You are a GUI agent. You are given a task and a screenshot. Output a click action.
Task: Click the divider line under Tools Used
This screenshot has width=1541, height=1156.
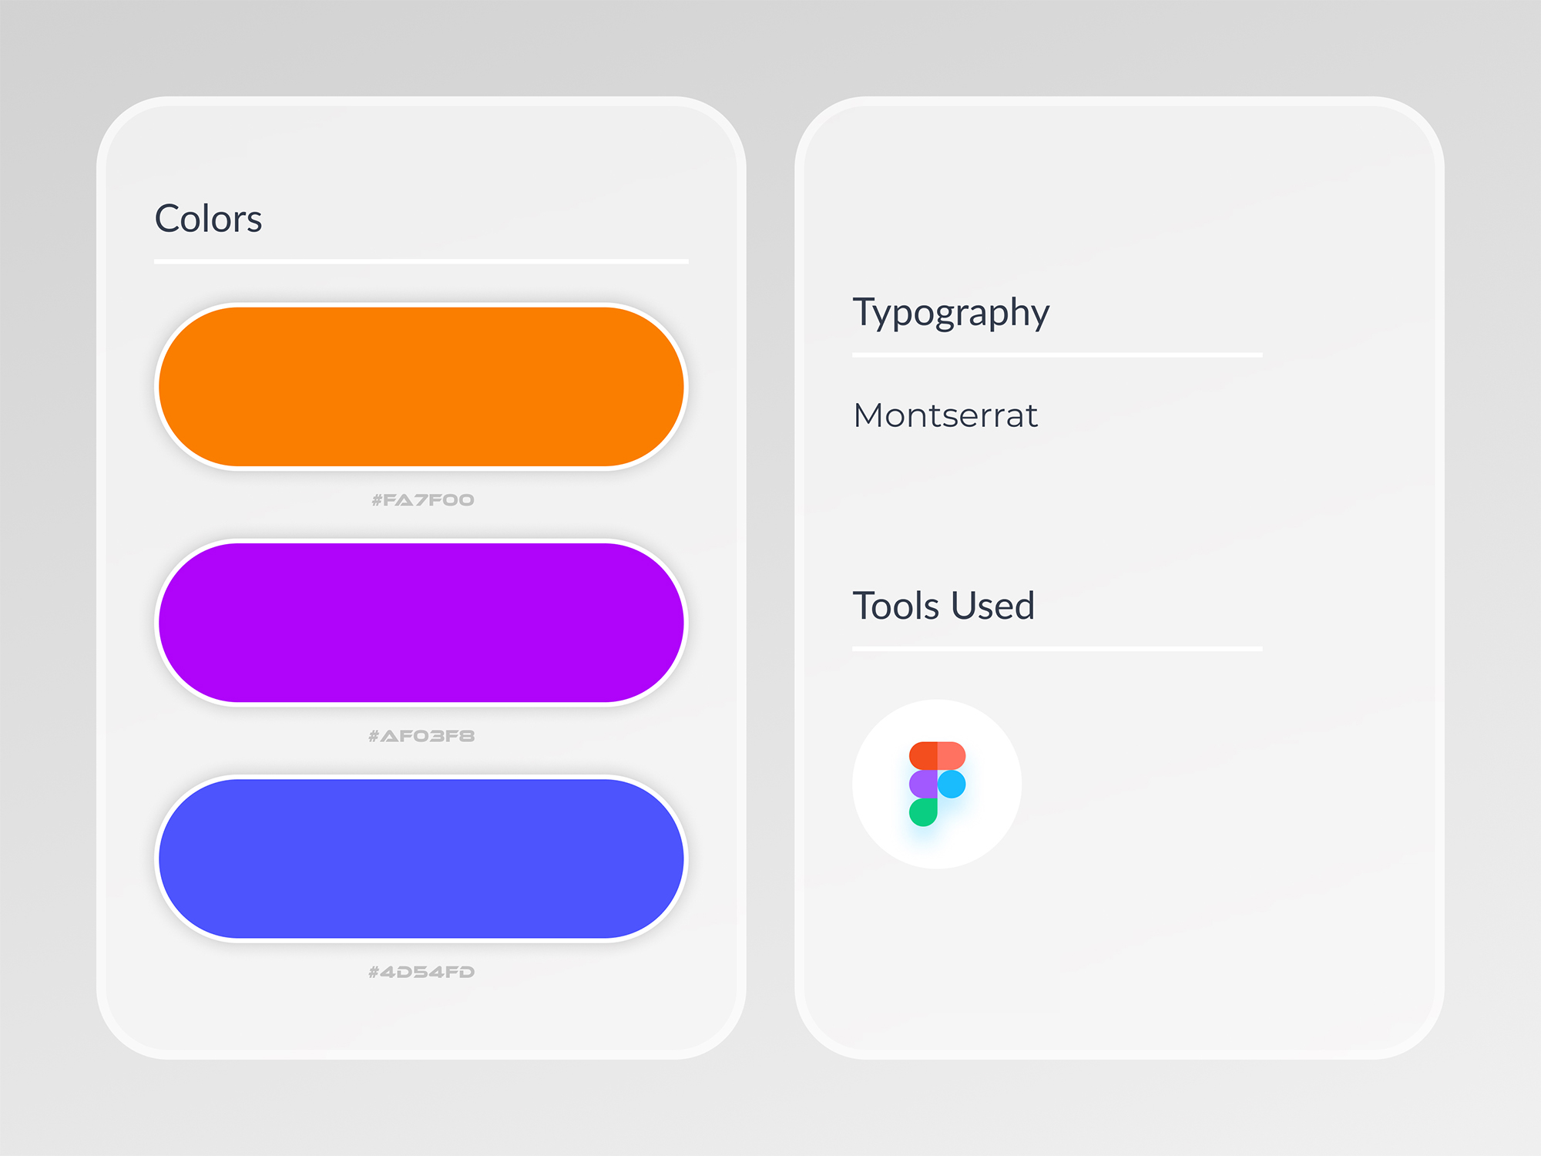1057,649
